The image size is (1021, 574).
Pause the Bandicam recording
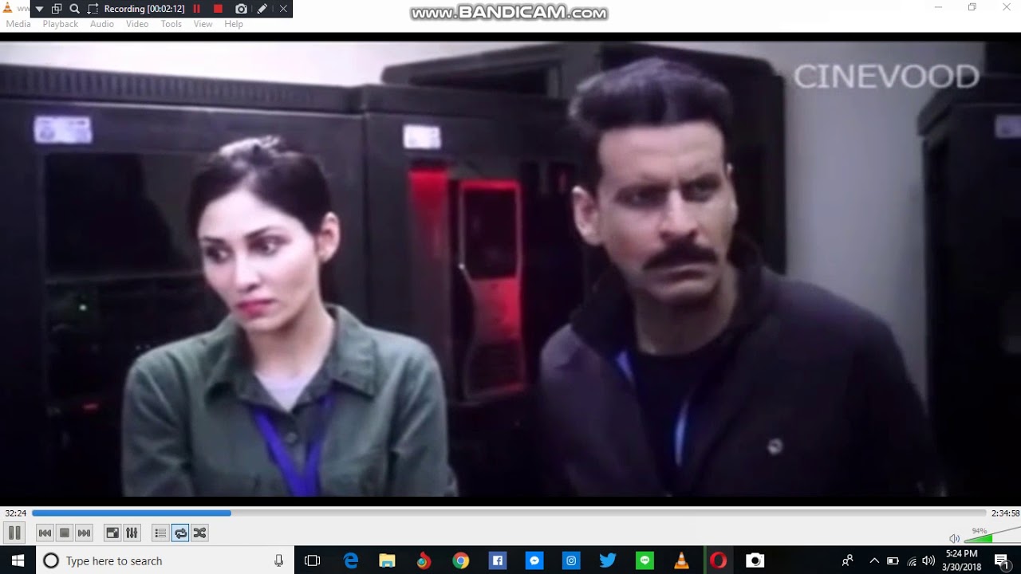196,9
